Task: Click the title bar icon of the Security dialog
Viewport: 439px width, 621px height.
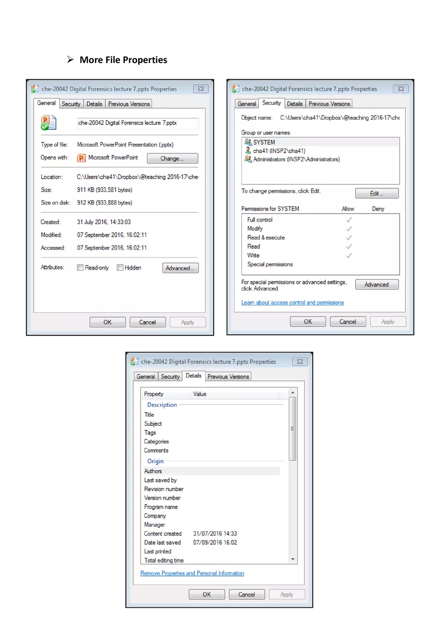Action: tap(234, 88)
